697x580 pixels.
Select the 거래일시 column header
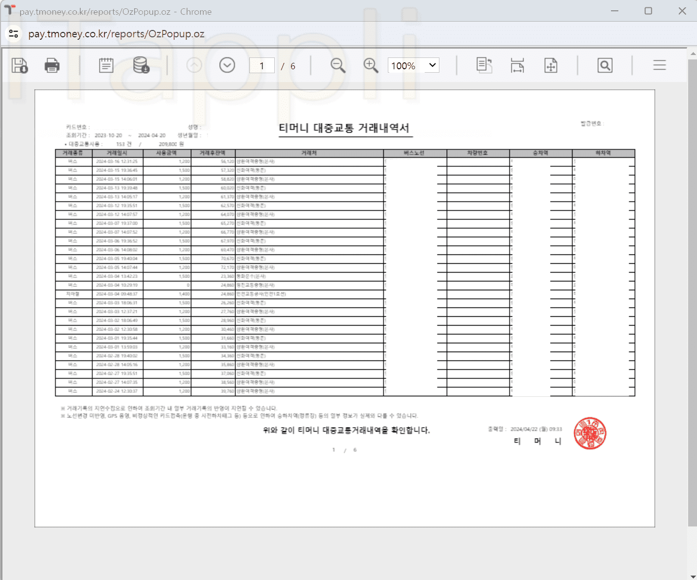(117, 153)
